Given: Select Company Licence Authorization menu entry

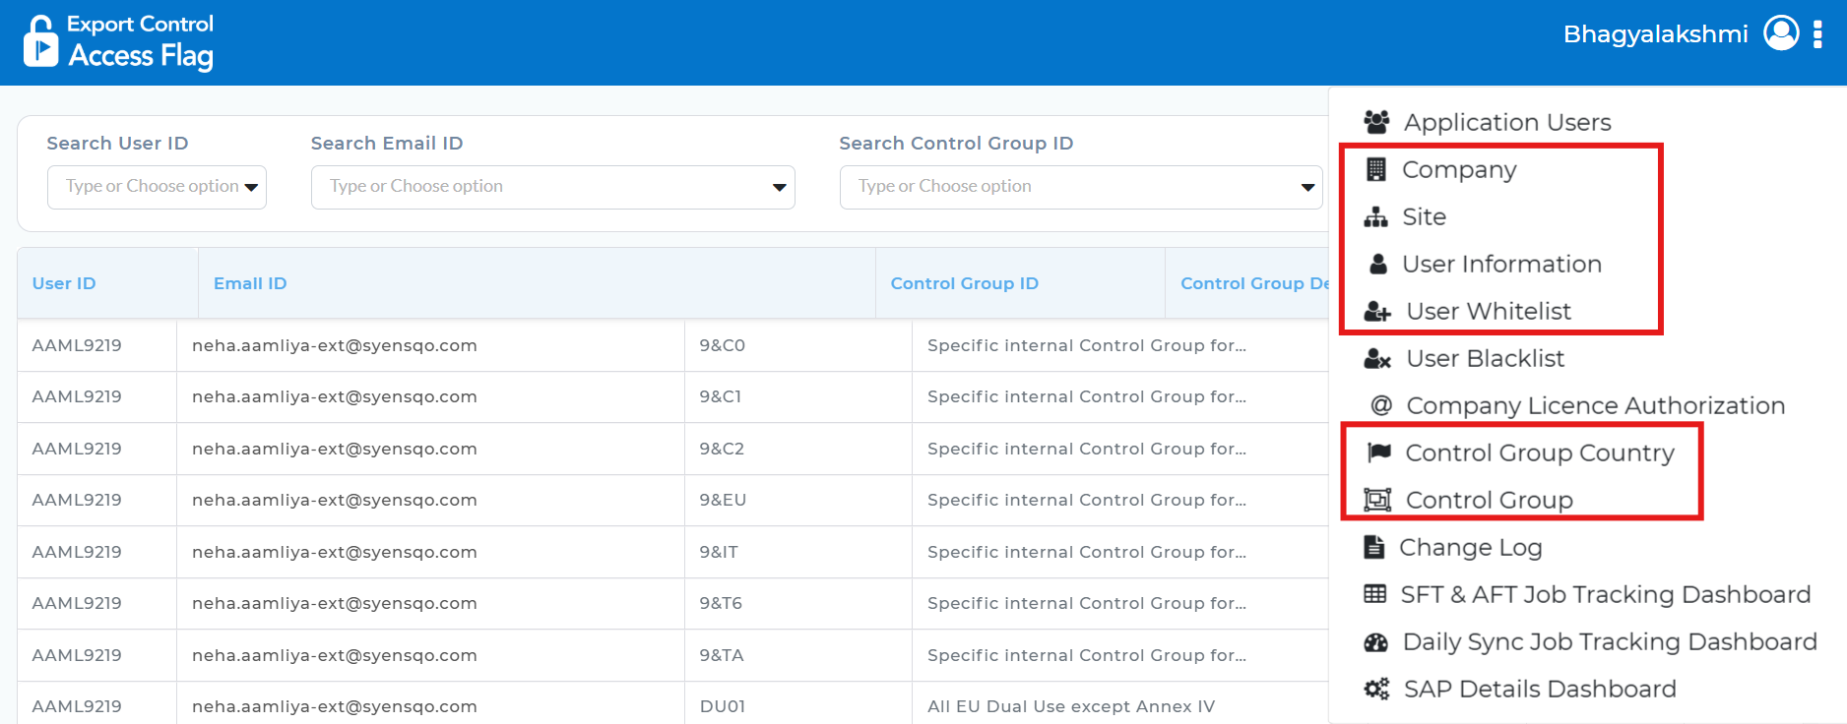Looking at the screenshot, I should 1595,405.
